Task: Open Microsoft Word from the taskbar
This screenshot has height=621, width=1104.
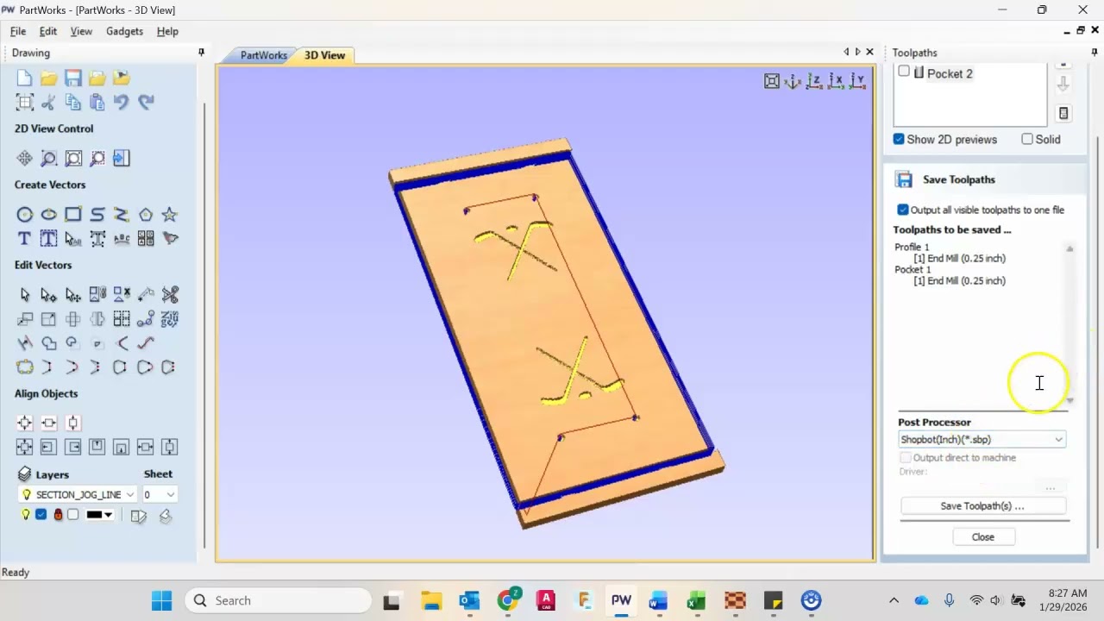Action: coord(658,600)
